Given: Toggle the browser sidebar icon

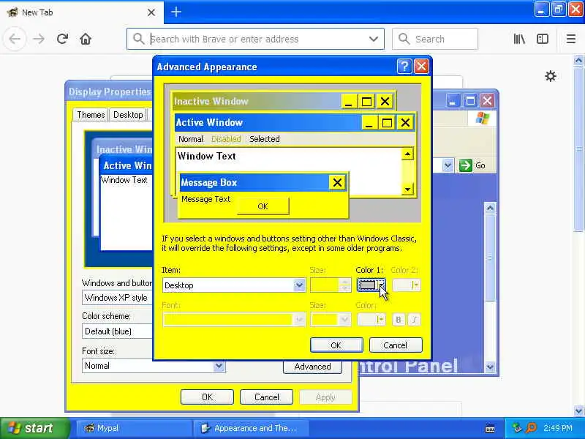Looking at the screenshot, I should (543, 39).
